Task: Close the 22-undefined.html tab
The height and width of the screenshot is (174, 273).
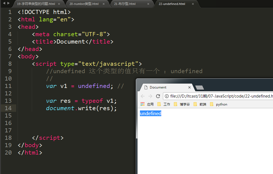Action: pyautogui.click(x=193, y=4)
